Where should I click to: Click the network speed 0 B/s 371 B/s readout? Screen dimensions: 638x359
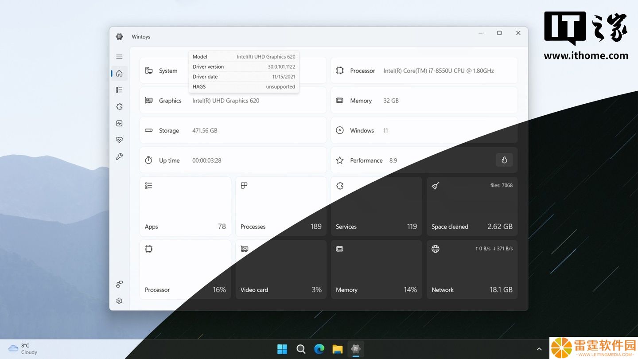[494, 249]
